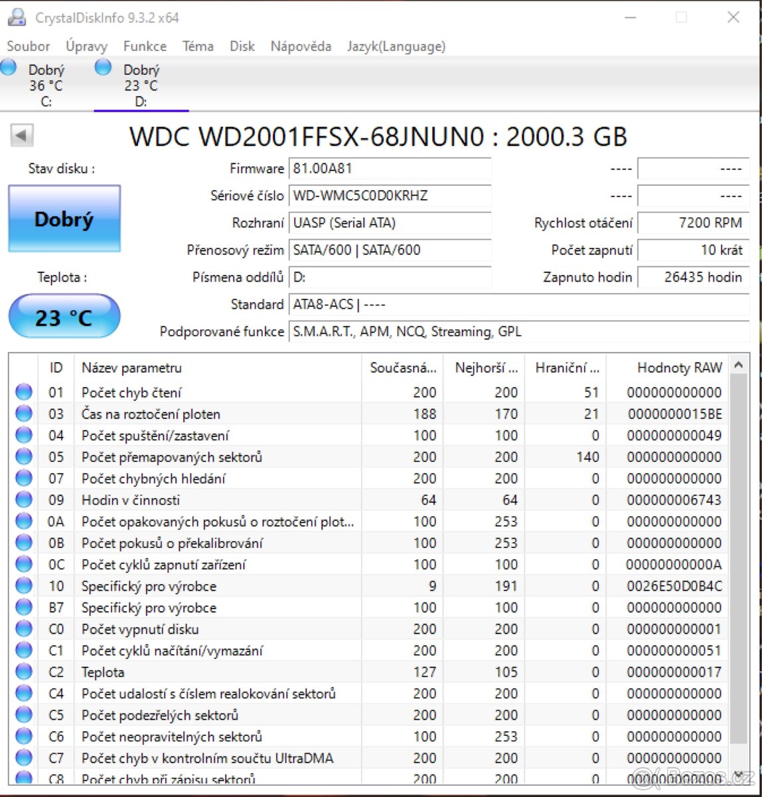This screenshot has height=797, width=762.
Task: Click the Hraniční column header
Action: (x=566, y=367)
